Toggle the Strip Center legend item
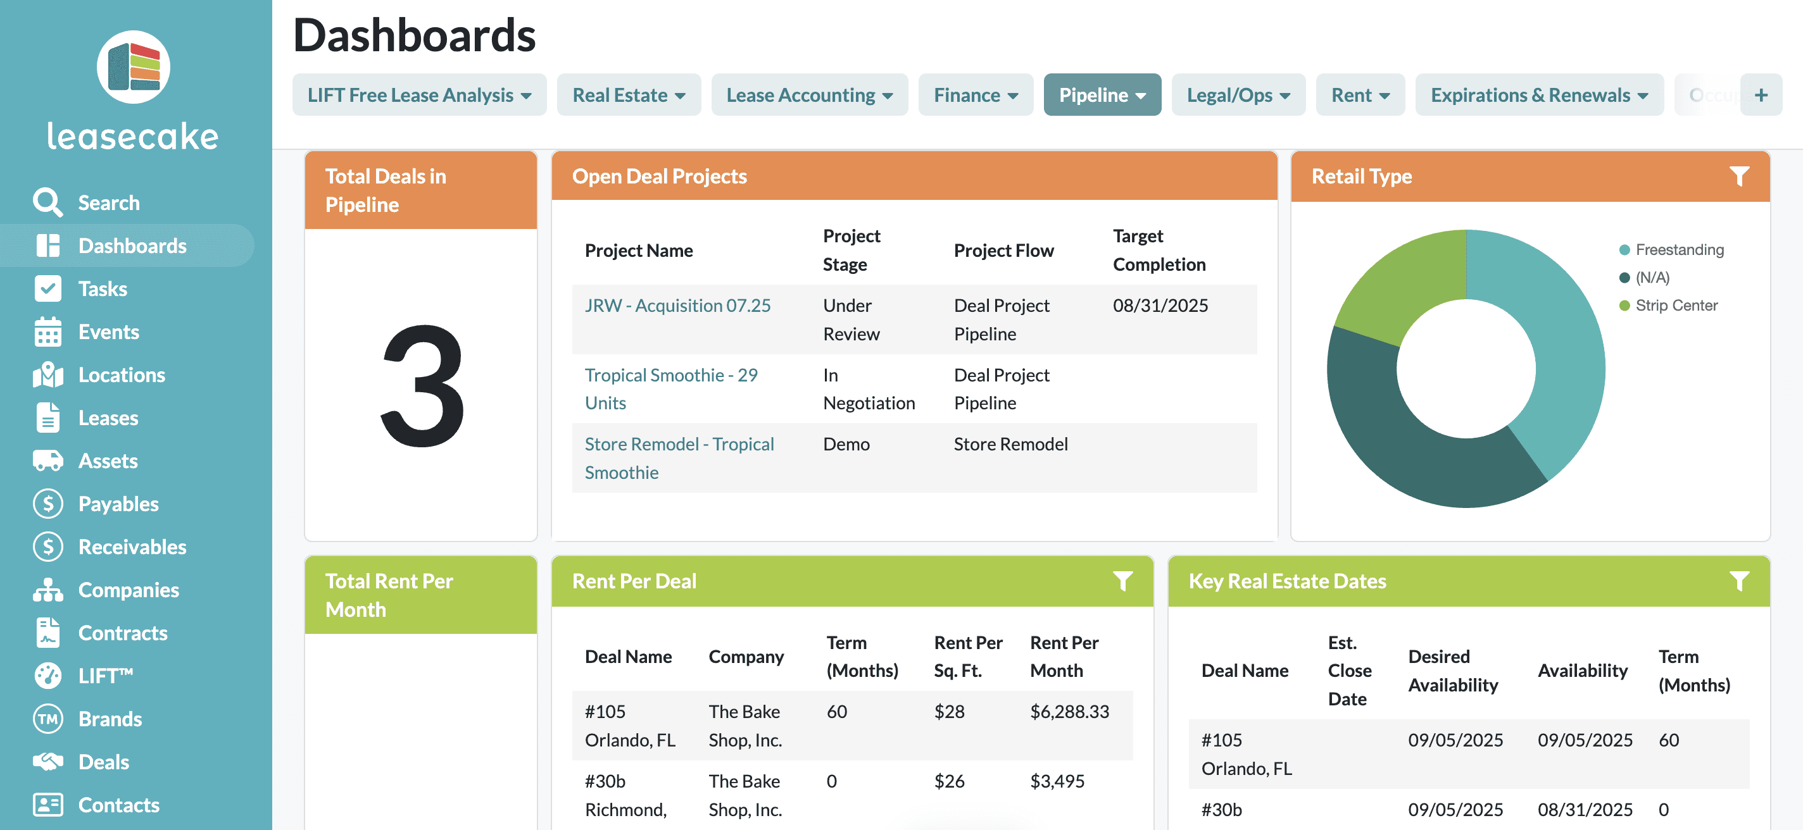The image size is (1803, 830). point(1676,306)
